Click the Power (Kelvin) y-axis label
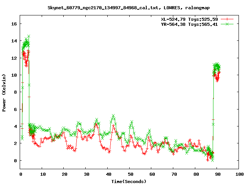This screenshot has height=185, width=247. click(x=4, y=93)
